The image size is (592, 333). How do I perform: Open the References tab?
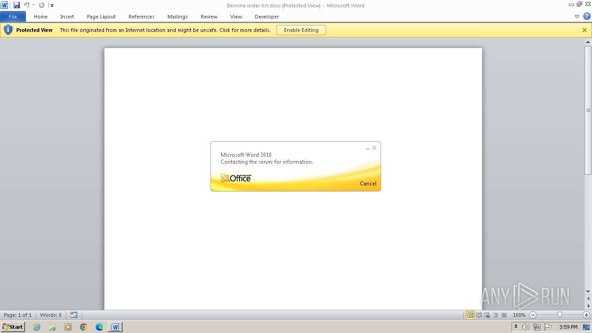click(x=142, y=17)
